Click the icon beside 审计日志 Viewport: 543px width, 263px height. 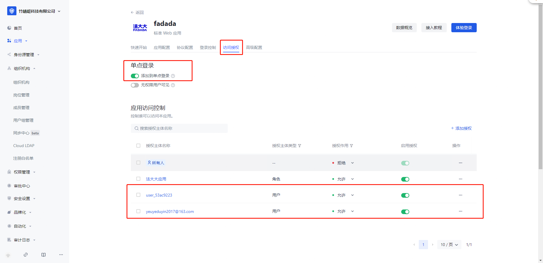(9, 240)
